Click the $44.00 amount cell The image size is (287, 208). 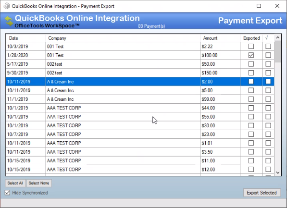220,108
